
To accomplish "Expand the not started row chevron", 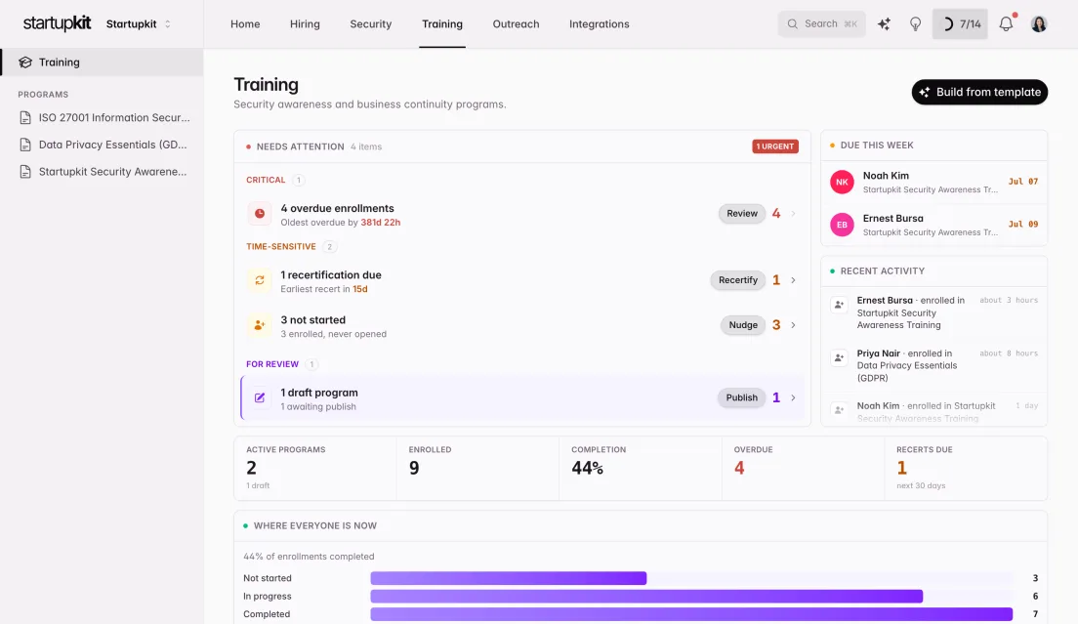I will [793, 325].
